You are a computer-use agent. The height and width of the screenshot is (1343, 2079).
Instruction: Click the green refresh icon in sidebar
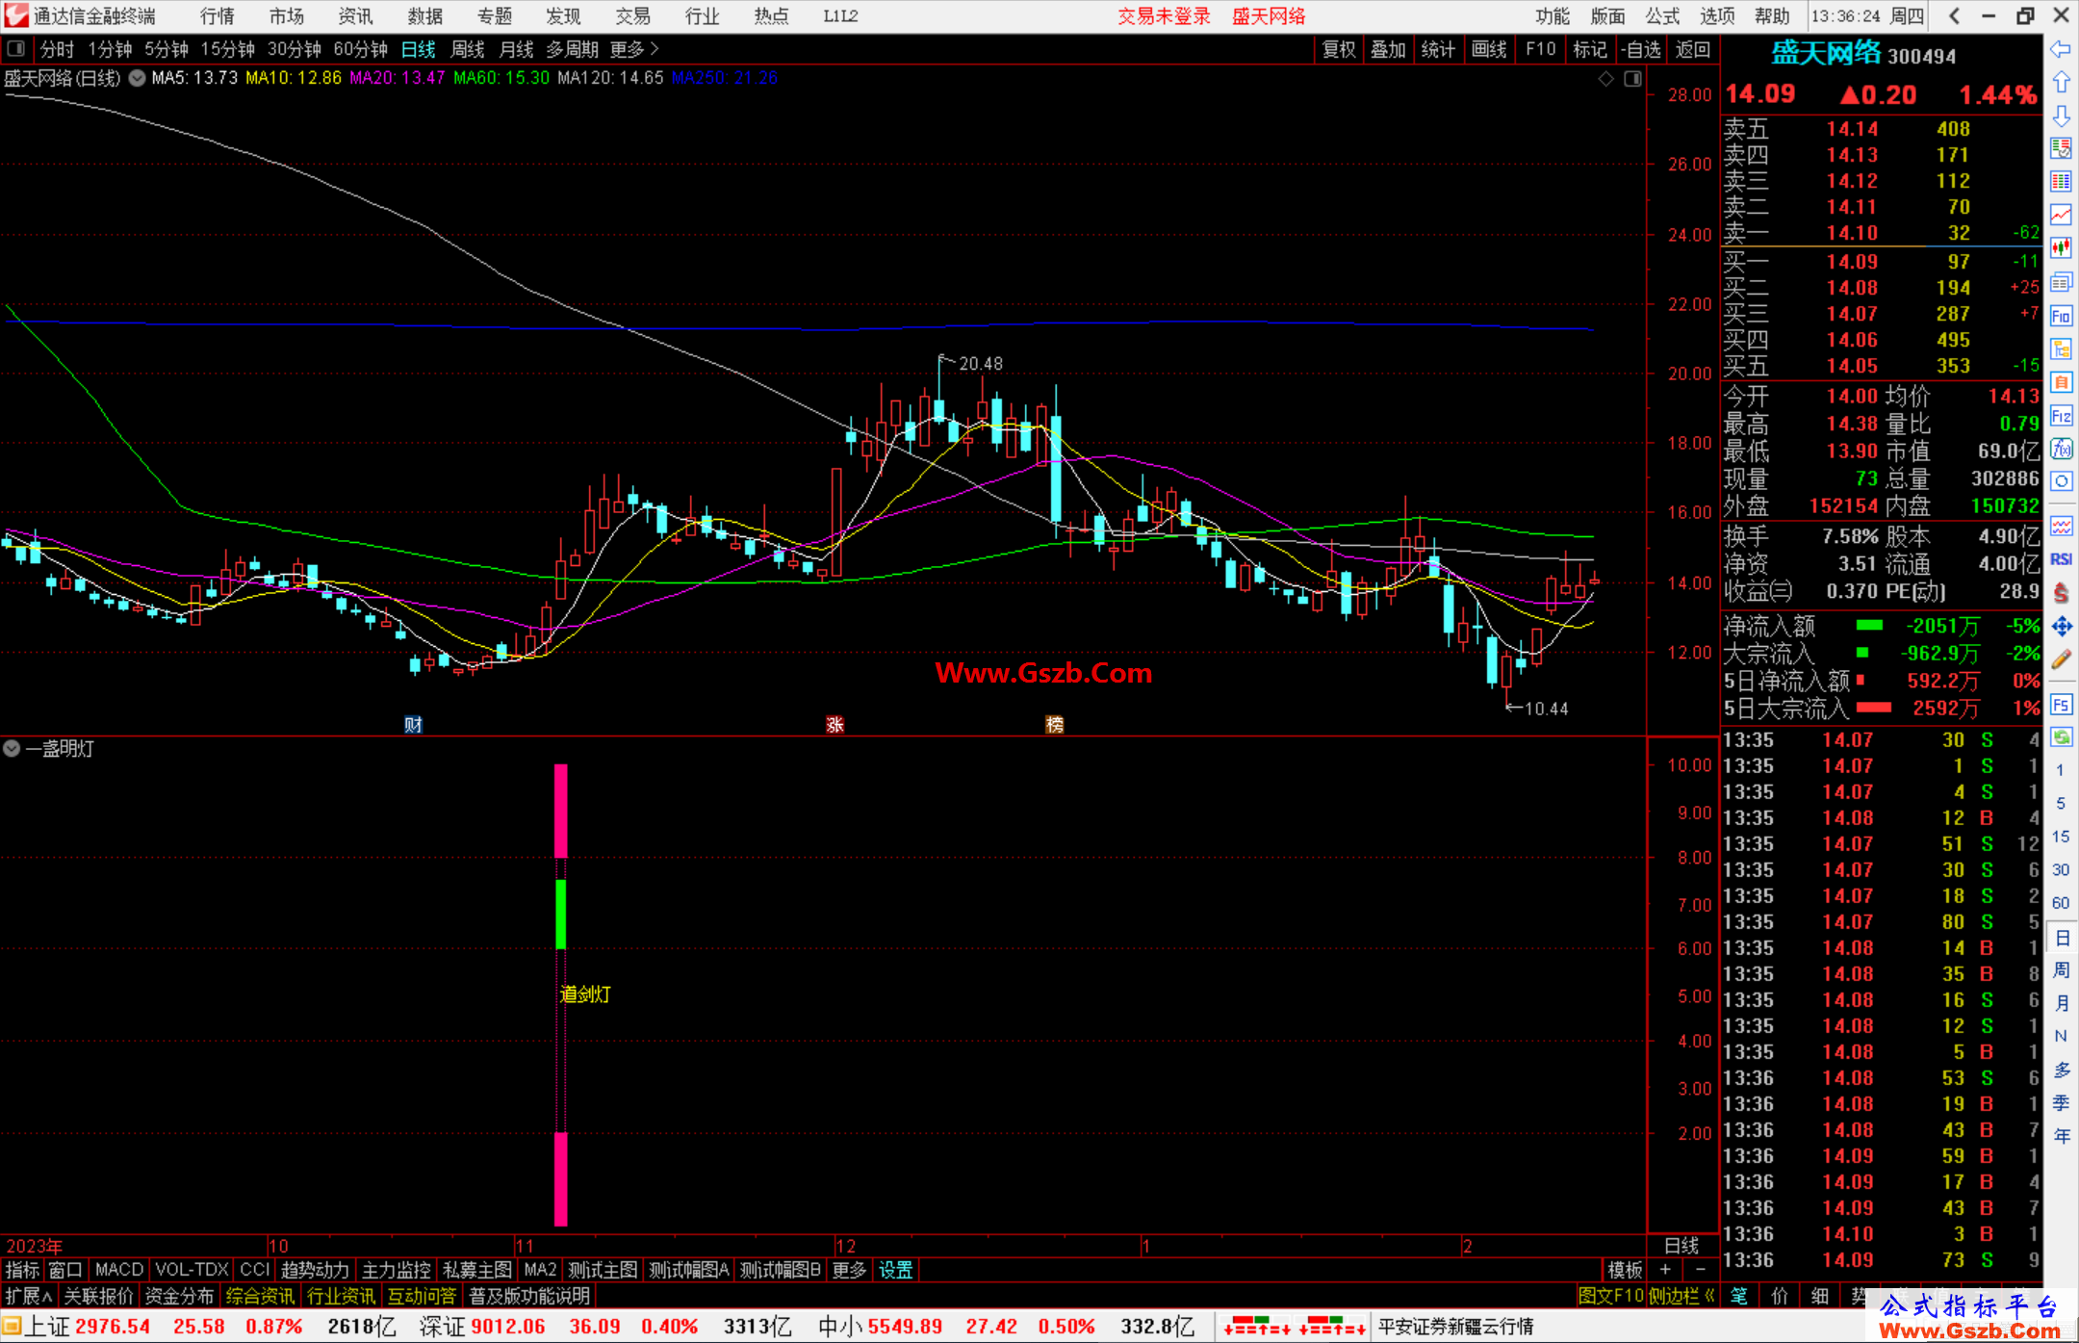[2061, 737]
